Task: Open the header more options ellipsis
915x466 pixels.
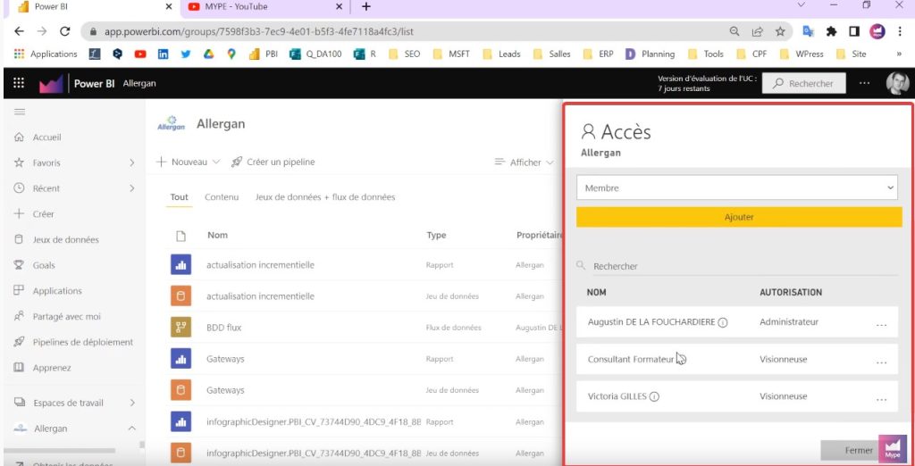Action: [x=865, y=83]
